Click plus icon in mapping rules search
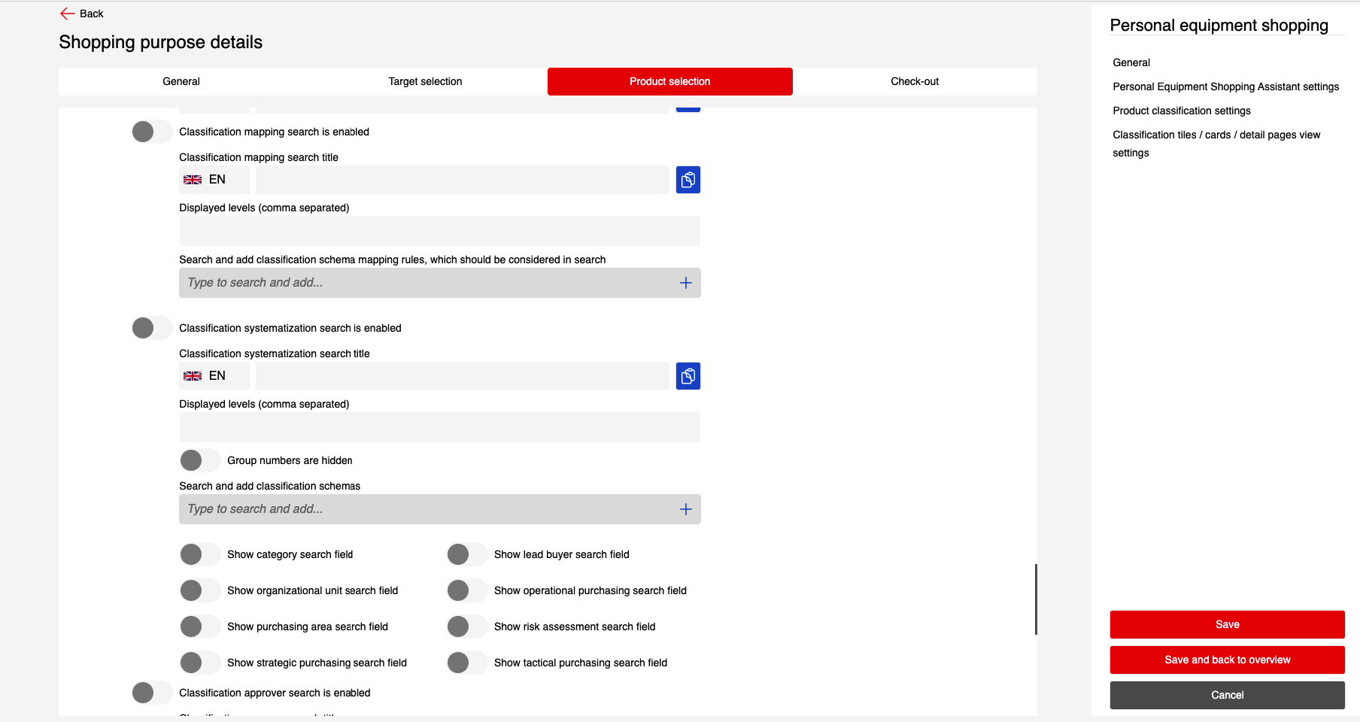Screen dimensions: 1360x722 (685, 283)
